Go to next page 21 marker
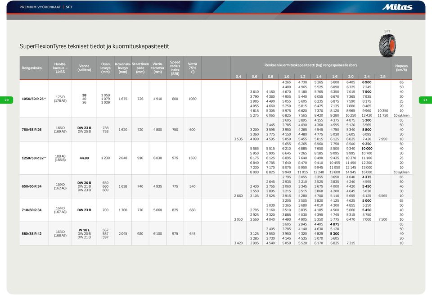Image resolution: width=432 pixels, height=295 pixels. [425, 100]
